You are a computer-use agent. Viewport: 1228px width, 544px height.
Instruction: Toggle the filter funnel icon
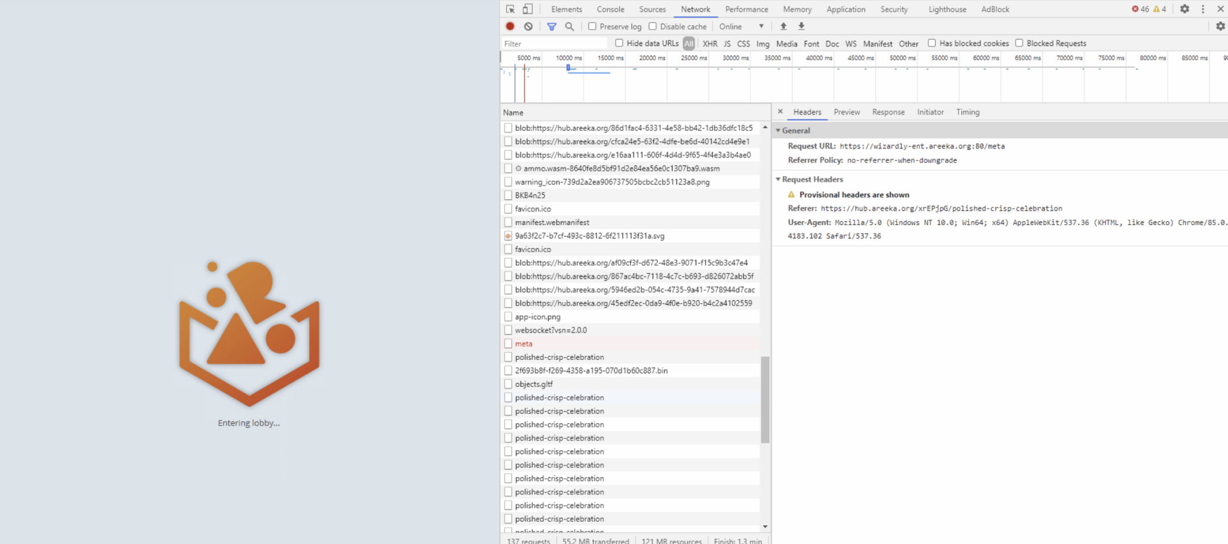tap(551, 26)
